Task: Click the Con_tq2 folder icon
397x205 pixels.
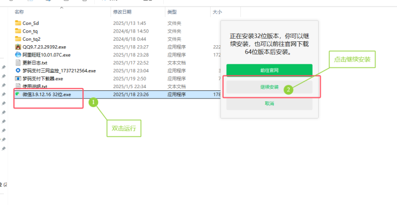Action: tap(18, 39)
